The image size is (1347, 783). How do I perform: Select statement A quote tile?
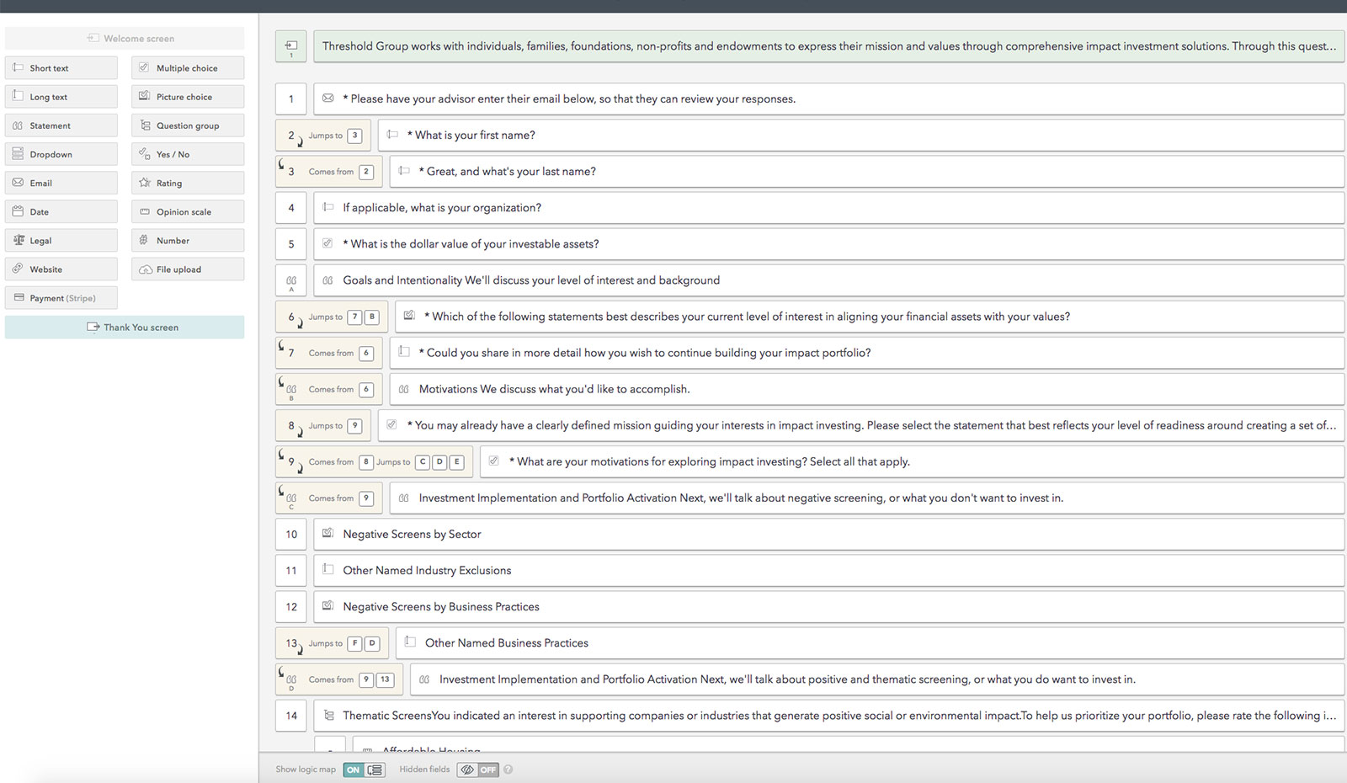(x=291, y=280)
